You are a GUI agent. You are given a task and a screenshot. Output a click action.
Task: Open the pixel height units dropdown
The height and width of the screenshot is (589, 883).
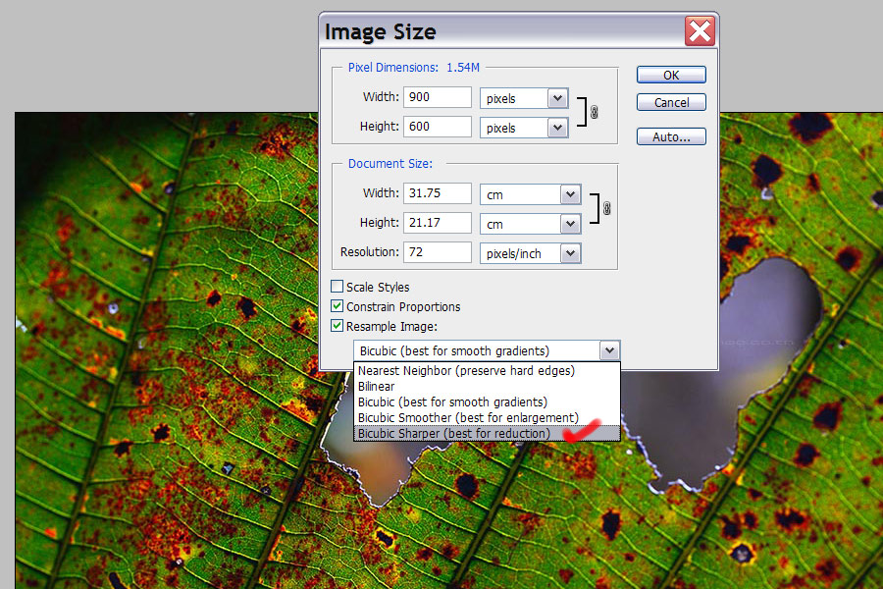click(x=557, y=128)
